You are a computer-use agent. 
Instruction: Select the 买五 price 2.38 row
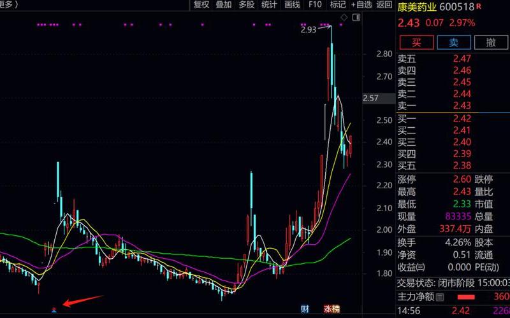click(453, 165)
